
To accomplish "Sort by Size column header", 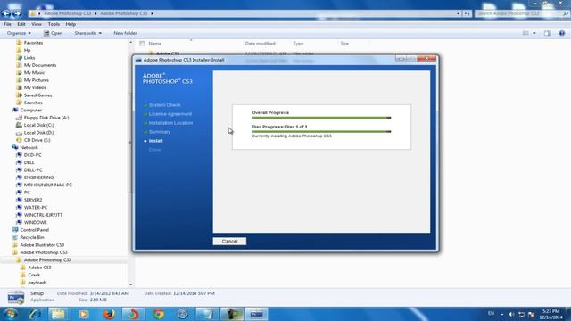I will (344, 44).
